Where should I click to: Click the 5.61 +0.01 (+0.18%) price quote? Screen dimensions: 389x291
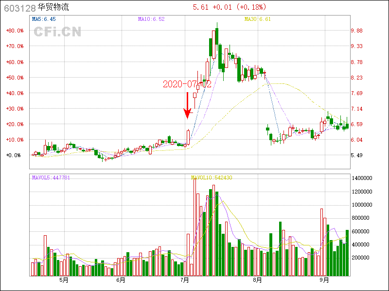click(230, 7)
